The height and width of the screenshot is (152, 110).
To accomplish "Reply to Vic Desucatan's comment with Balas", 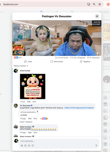I will pos(35,119).
